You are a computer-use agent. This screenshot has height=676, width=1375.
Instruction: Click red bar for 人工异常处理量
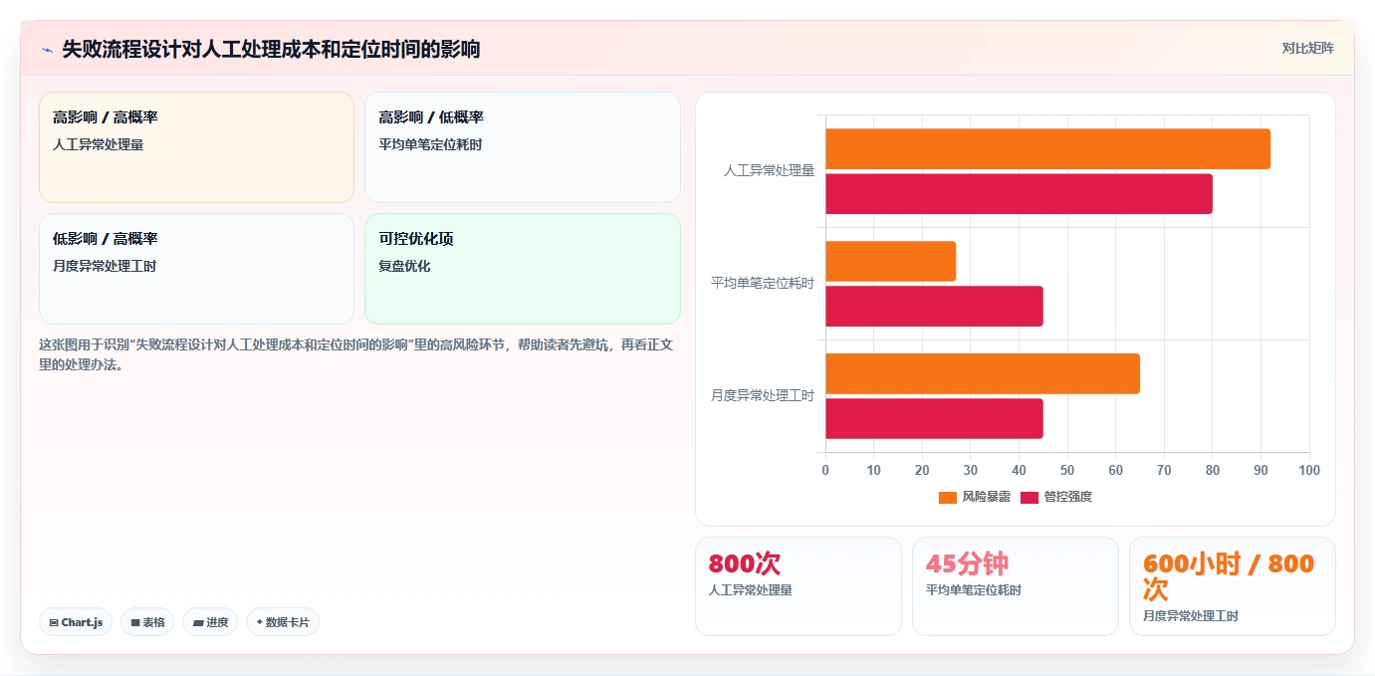tap(1019, 194)
